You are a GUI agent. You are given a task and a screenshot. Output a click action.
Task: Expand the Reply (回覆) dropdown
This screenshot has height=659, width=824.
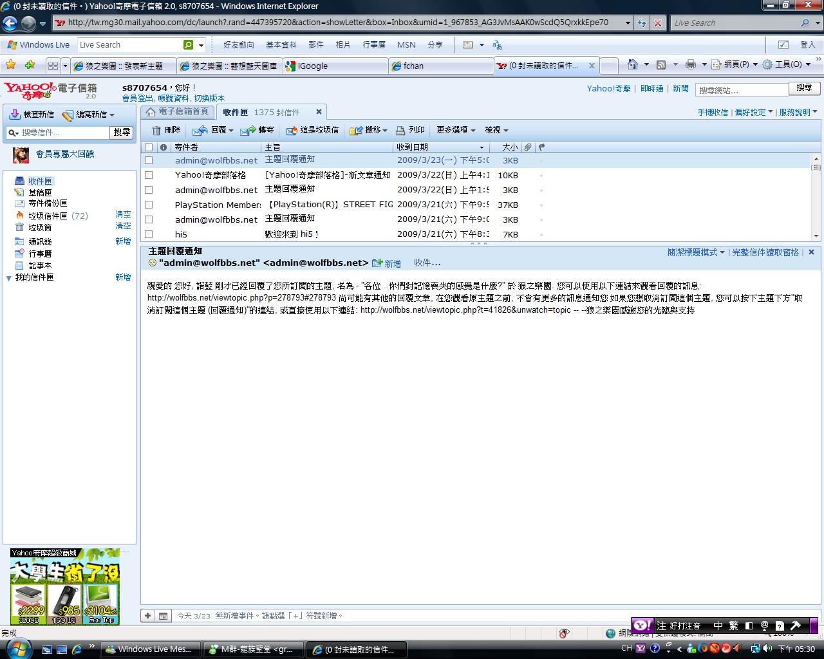230,131
